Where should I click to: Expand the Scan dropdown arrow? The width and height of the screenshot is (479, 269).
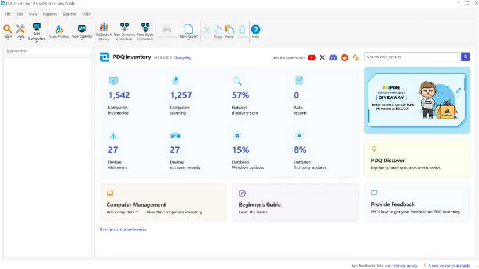click(8, 39)
